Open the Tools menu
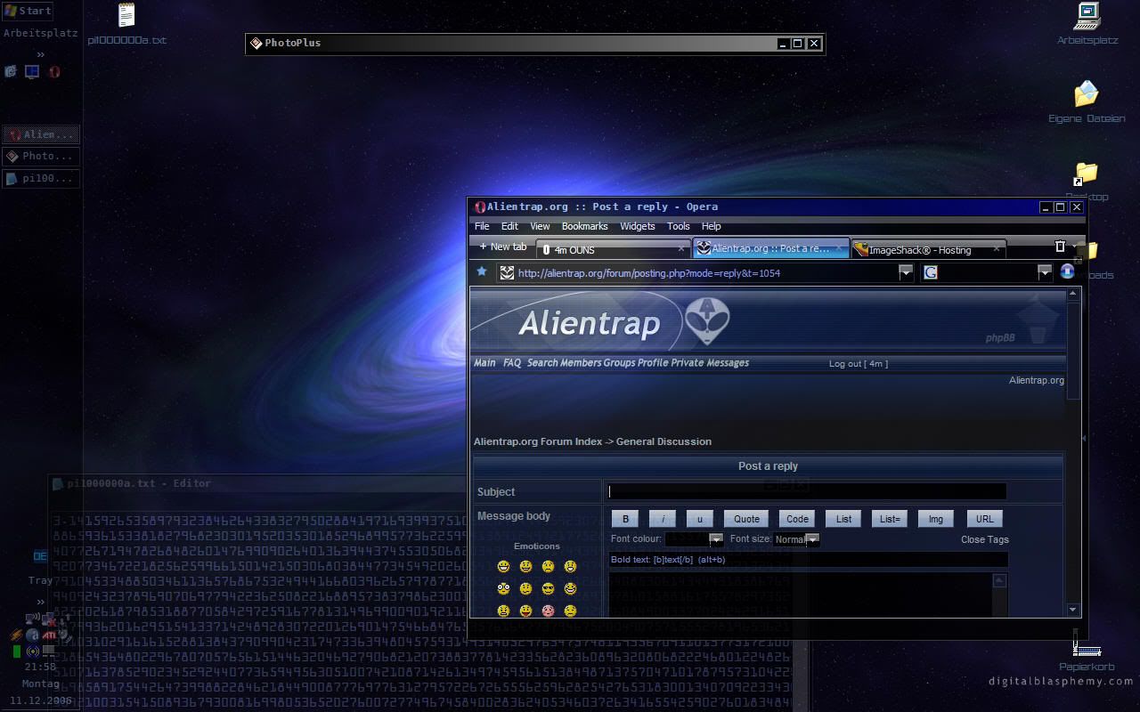Screen dimensions: 1140x712 tap(679, 226)
